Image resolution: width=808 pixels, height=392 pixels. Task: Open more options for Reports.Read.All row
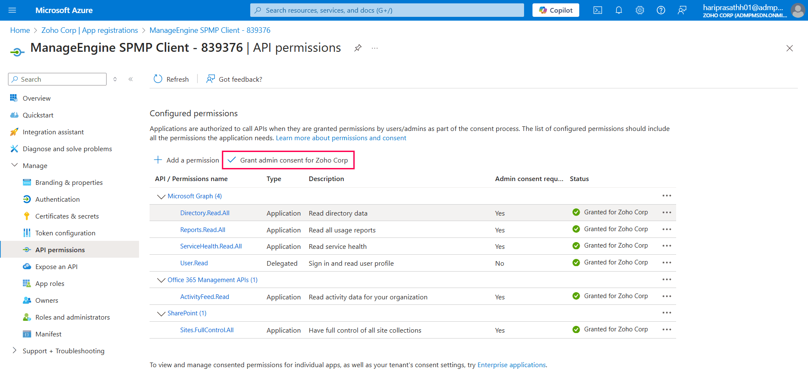[x=666, y=229]
